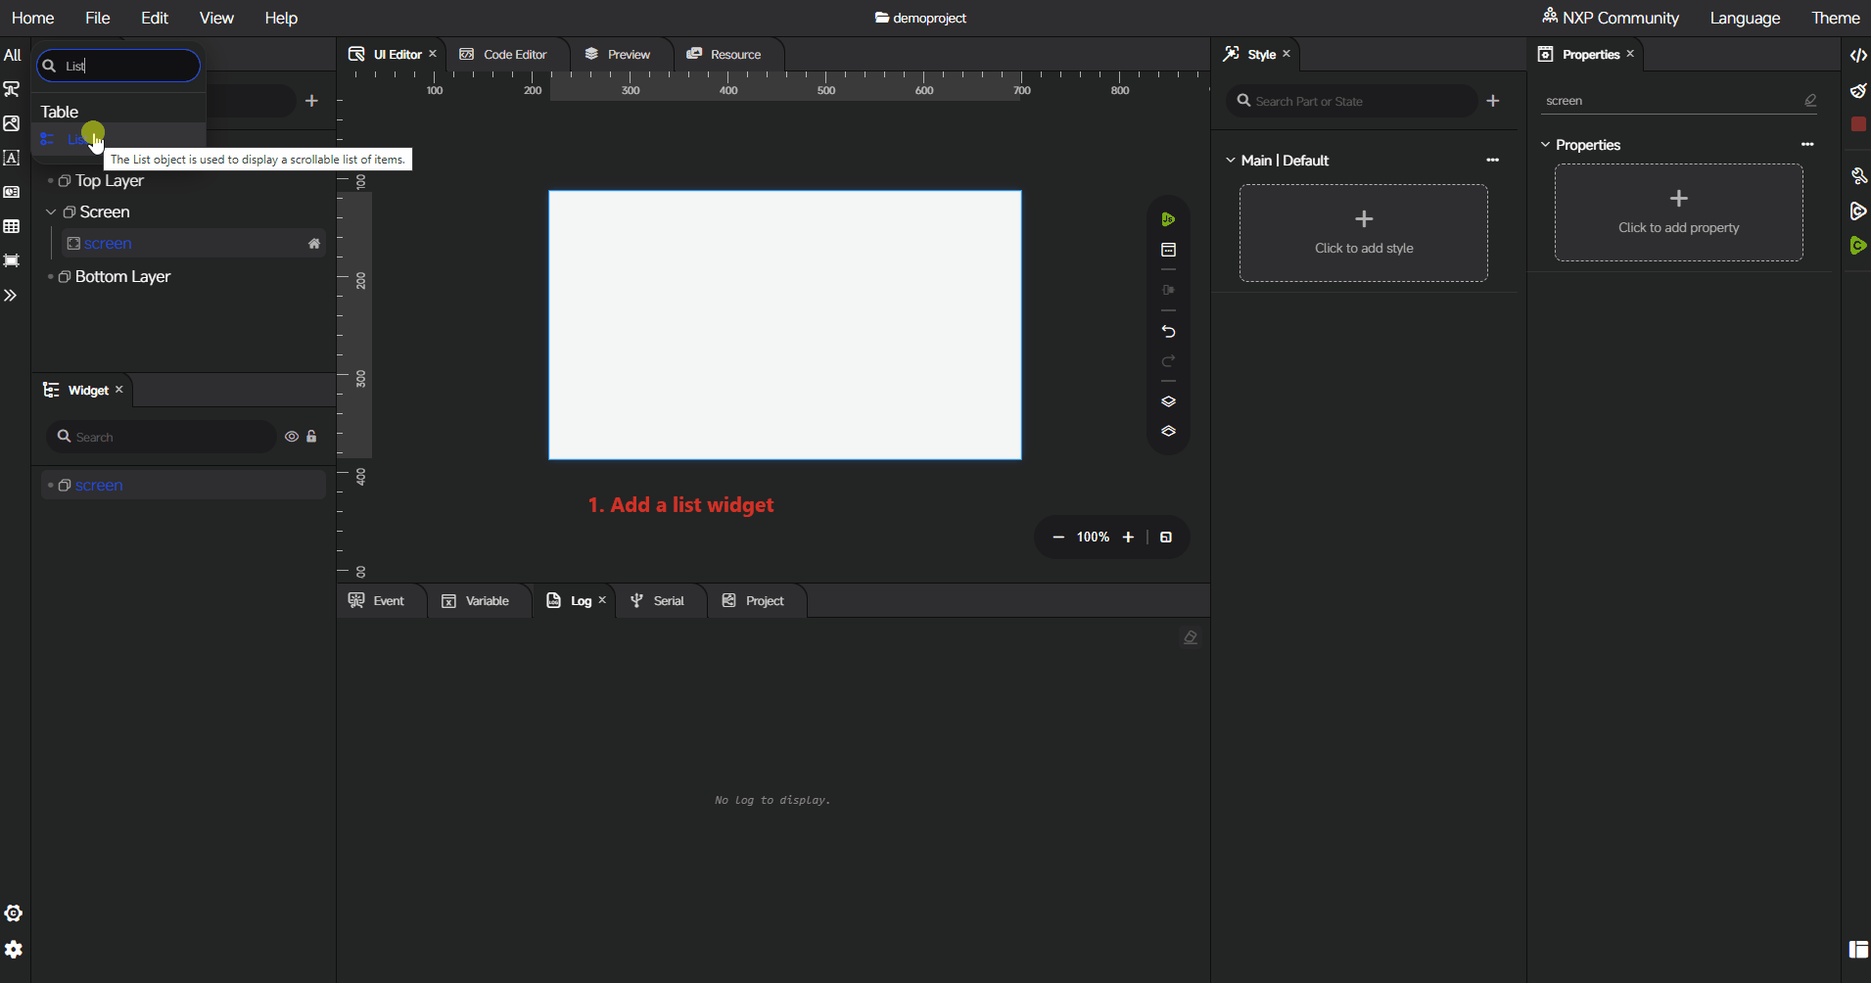Open NXP Community link
Viewport: 1871px width, 983px height.
(x=1611, y=18)
